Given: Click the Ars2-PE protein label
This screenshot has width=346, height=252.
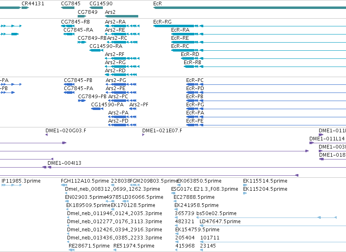Looking at the screenshot, I should pos(115,88).
